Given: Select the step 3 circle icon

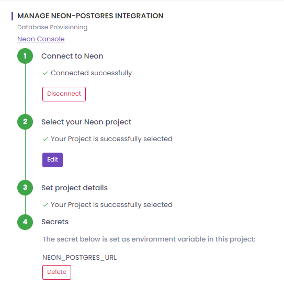Looking at the screenshot, I should tap(25, 188).
